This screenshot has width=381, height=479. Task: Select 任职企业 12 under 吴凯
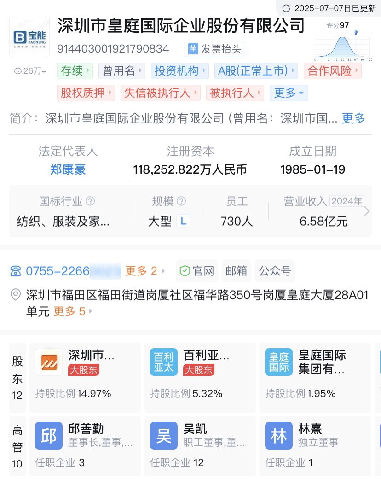point(177,462)
